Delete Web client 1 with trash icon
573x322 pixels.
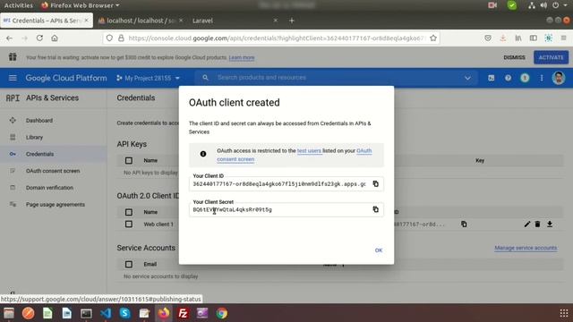coord(537,224)
